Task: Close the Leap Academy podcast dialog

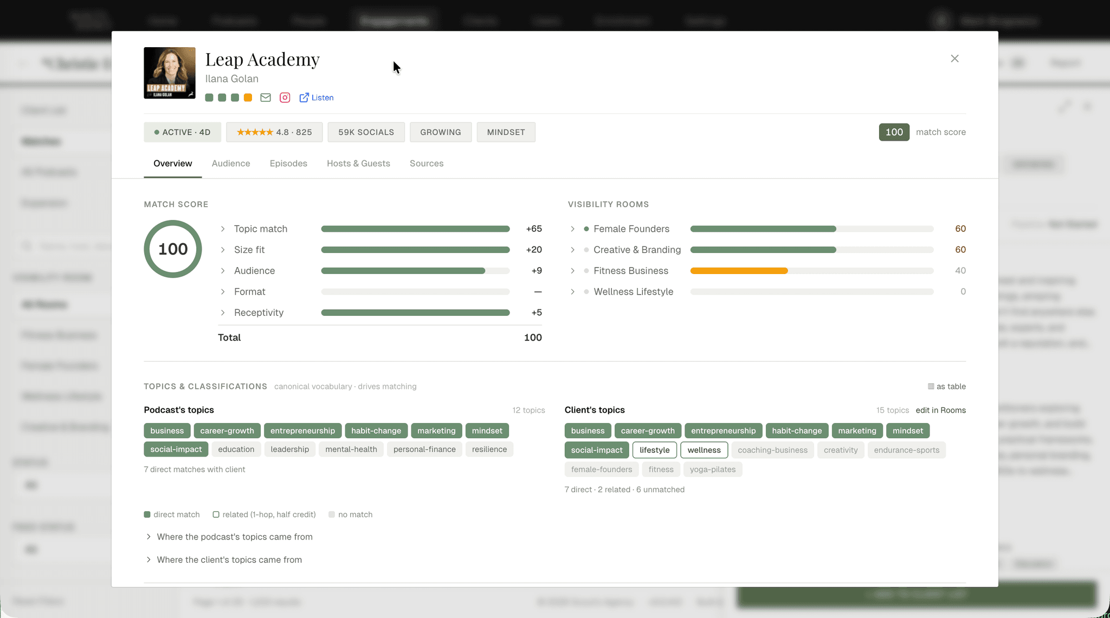Action: coord(954,58)
